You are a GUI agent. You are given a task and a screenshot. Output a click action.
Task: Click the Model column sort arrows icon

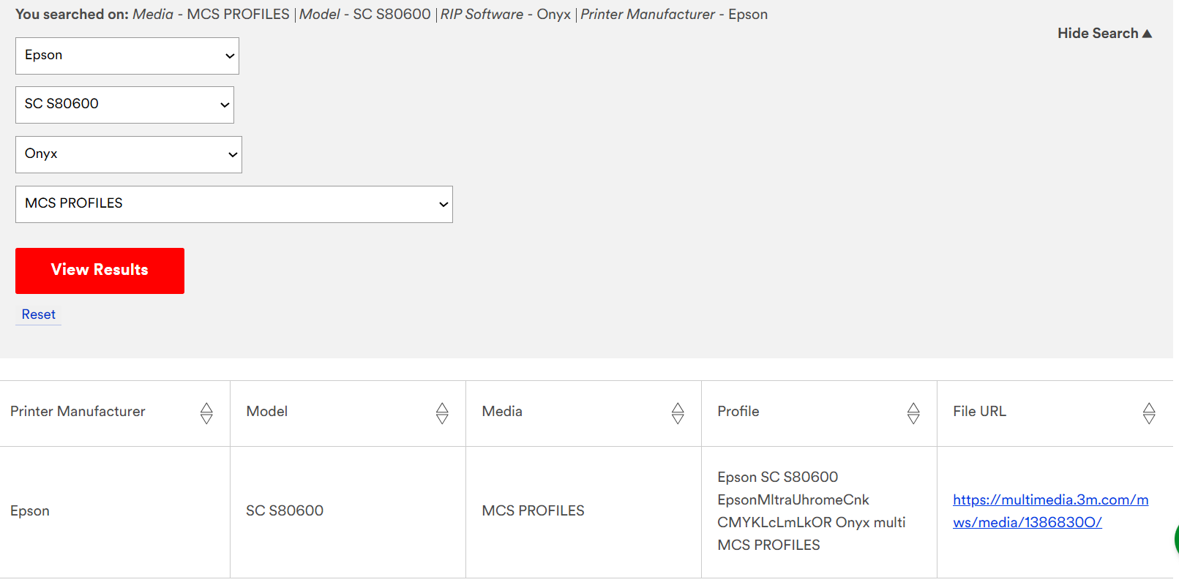(442, 413)
